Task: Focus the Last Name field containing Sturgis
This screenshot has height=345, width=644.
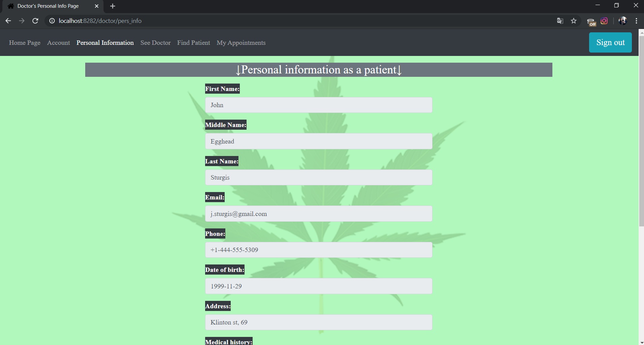Action: 319,178
